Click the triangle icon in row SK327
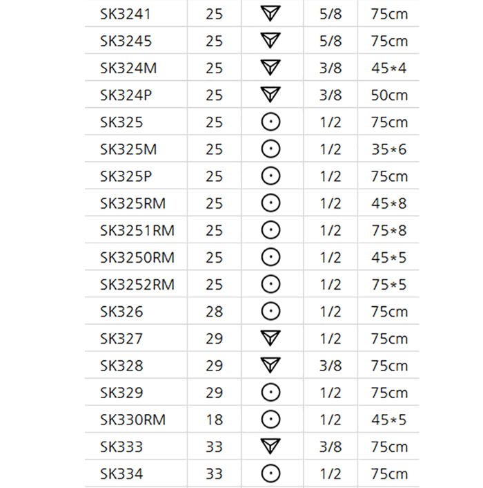Screen dimensions: 483x488 pyautogui.click(x=271, y=339)
